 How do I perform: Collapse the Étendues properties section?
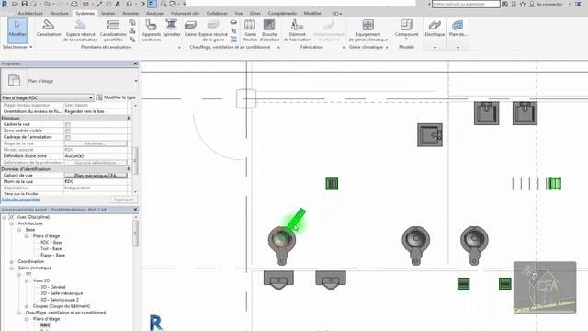coord(129,118)
